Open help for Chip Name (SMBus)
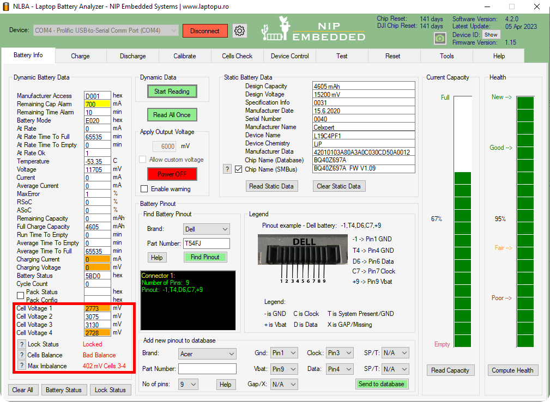Viewport: 550px width, 402px height. 227,169
